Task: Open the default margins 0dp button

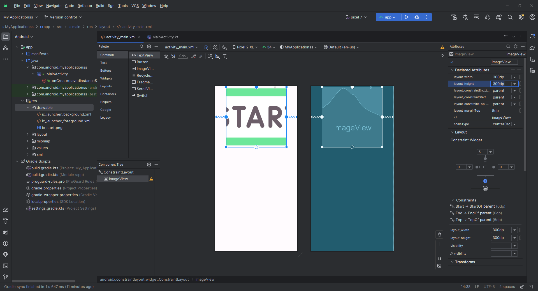Action: click(x=182, y=56)
